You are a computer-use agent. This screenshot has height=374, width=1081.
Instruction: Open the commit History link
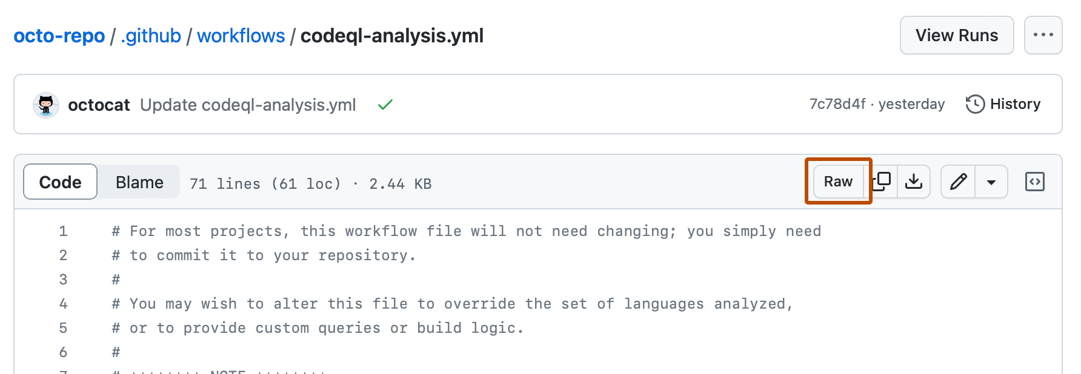pyautogui.click(x=1003, y=104)
